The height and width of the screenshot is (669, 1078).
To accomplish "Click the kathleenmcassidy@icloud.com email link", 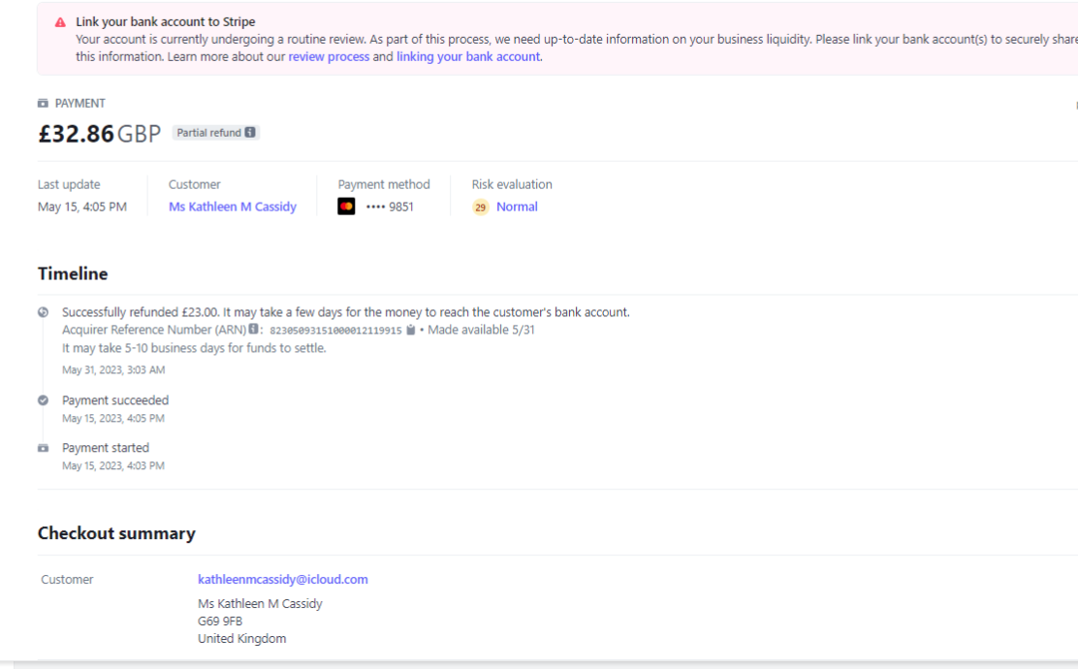I will pos(283,580).
